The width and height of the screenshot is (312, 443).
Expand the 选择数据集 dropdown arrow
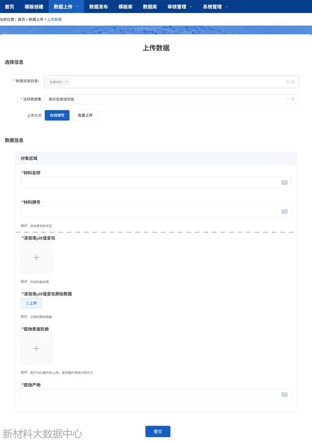tap(288, 99)
